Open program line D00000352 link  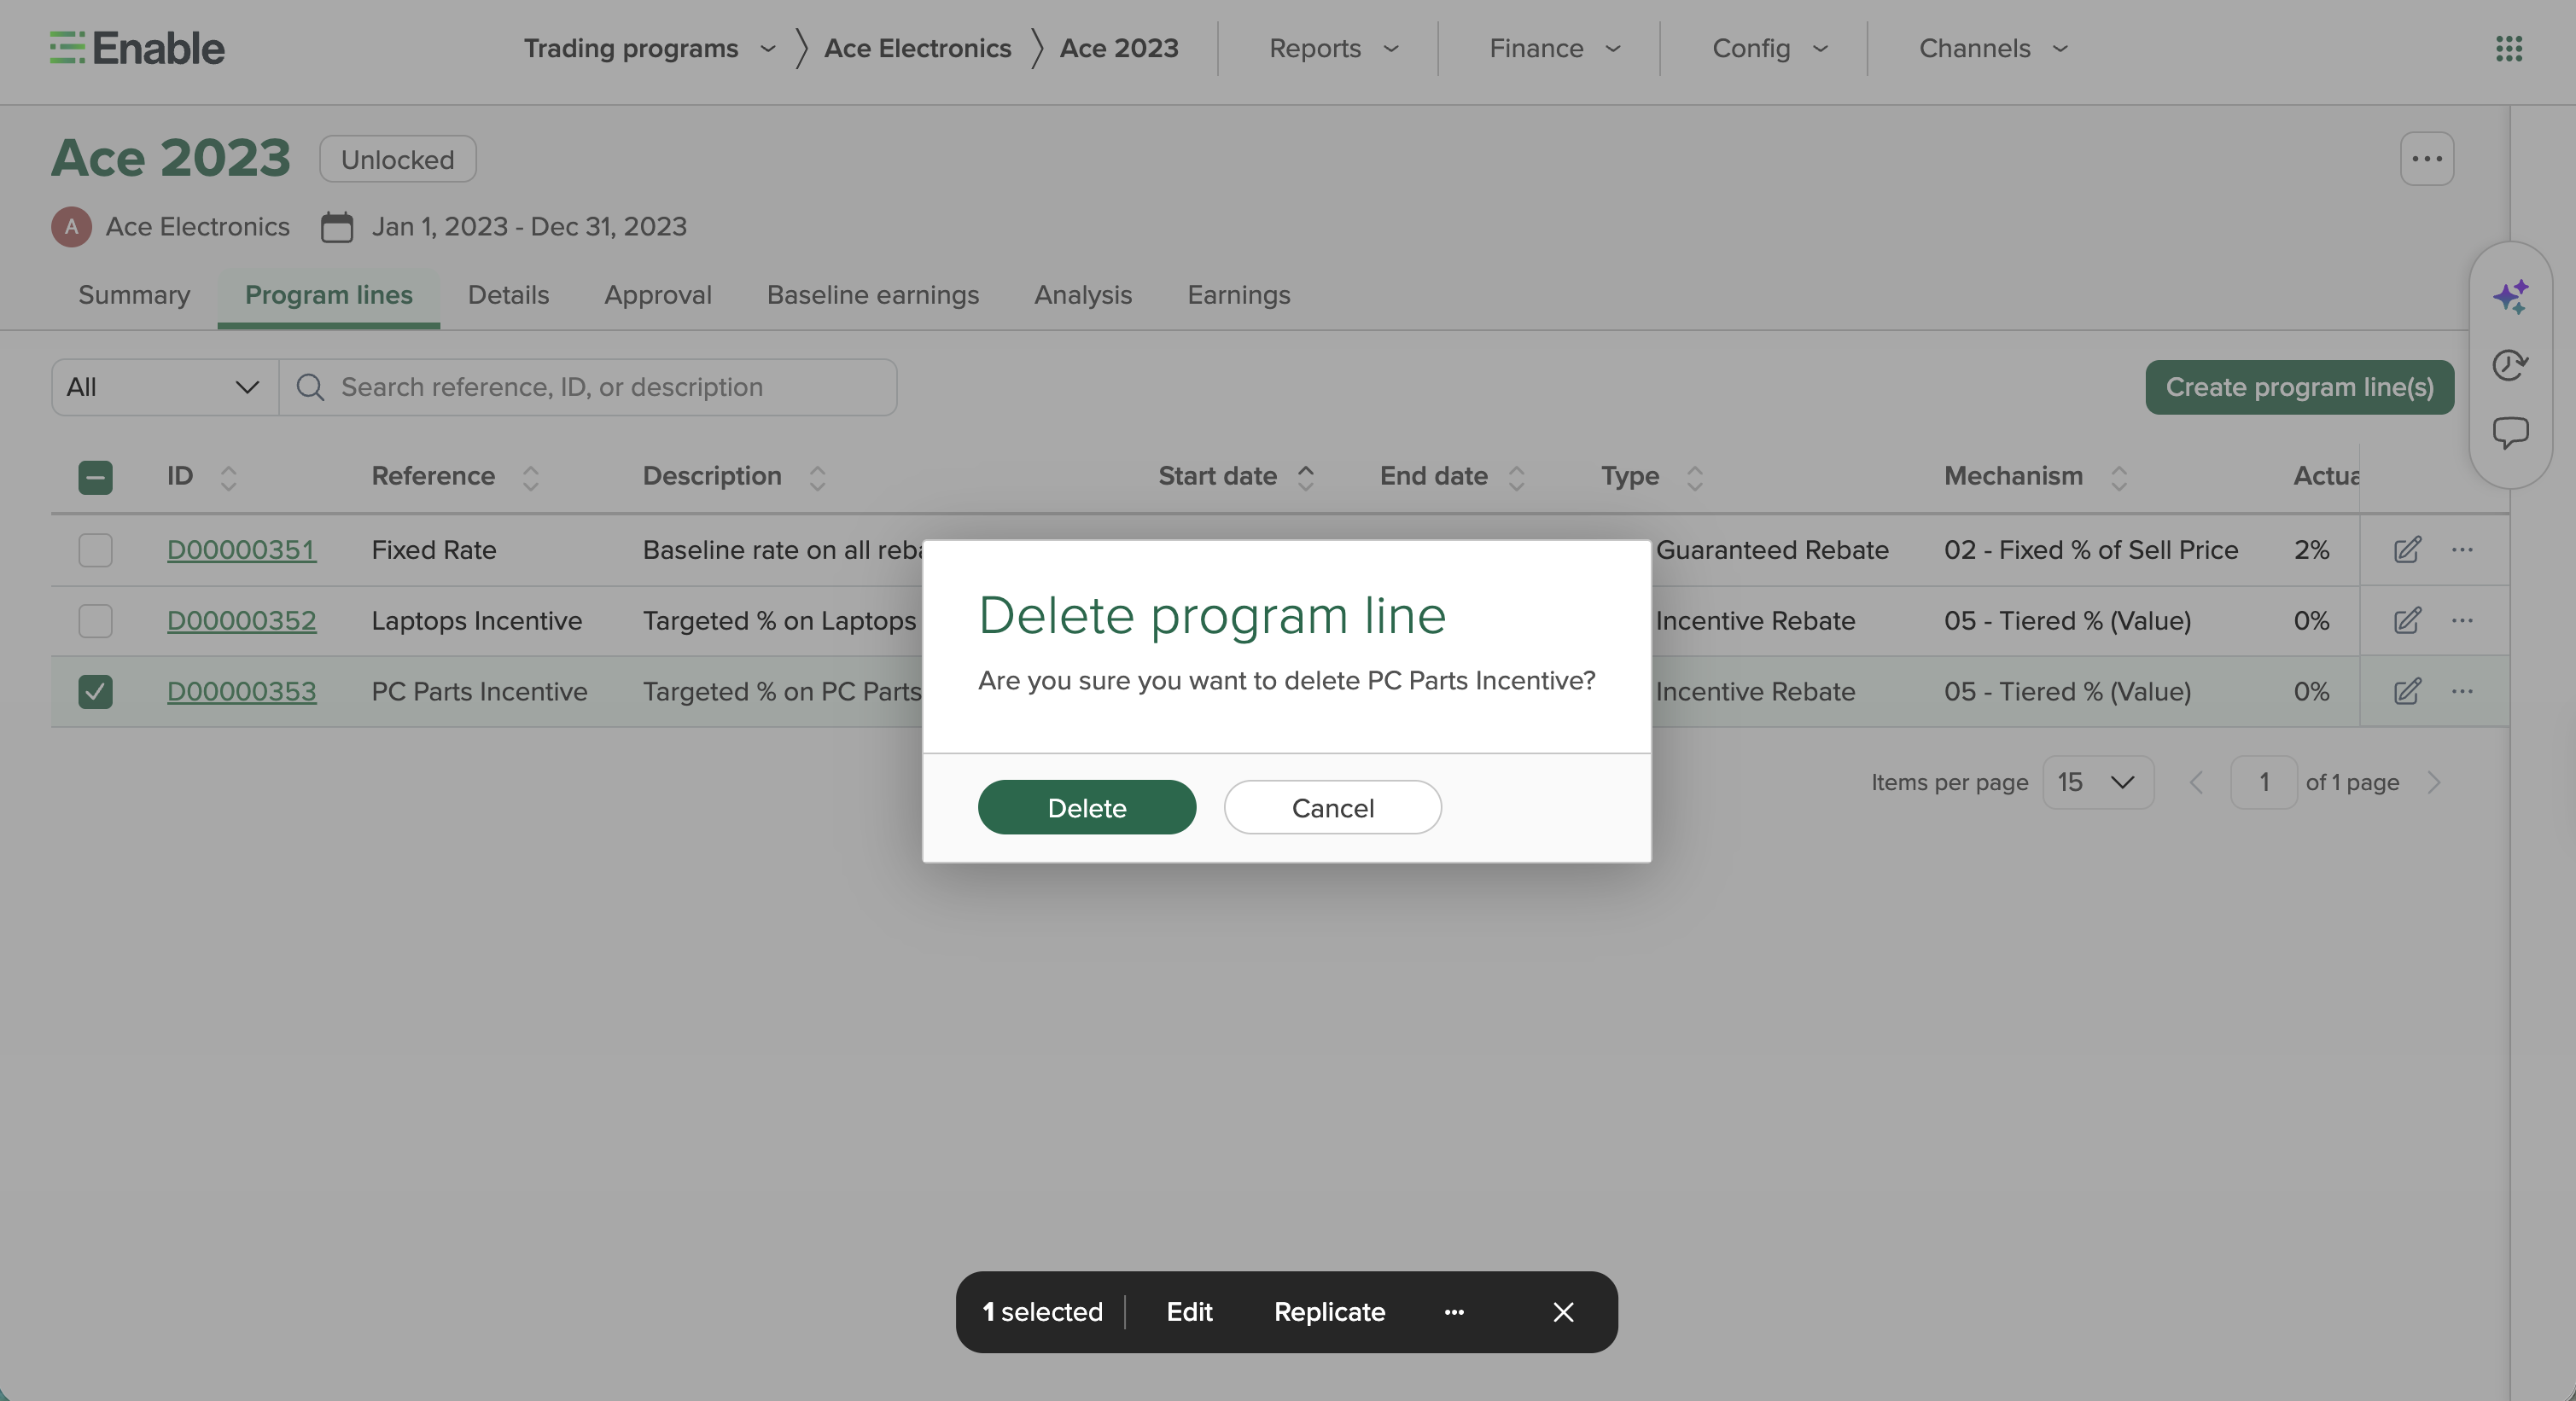(241, 620)
